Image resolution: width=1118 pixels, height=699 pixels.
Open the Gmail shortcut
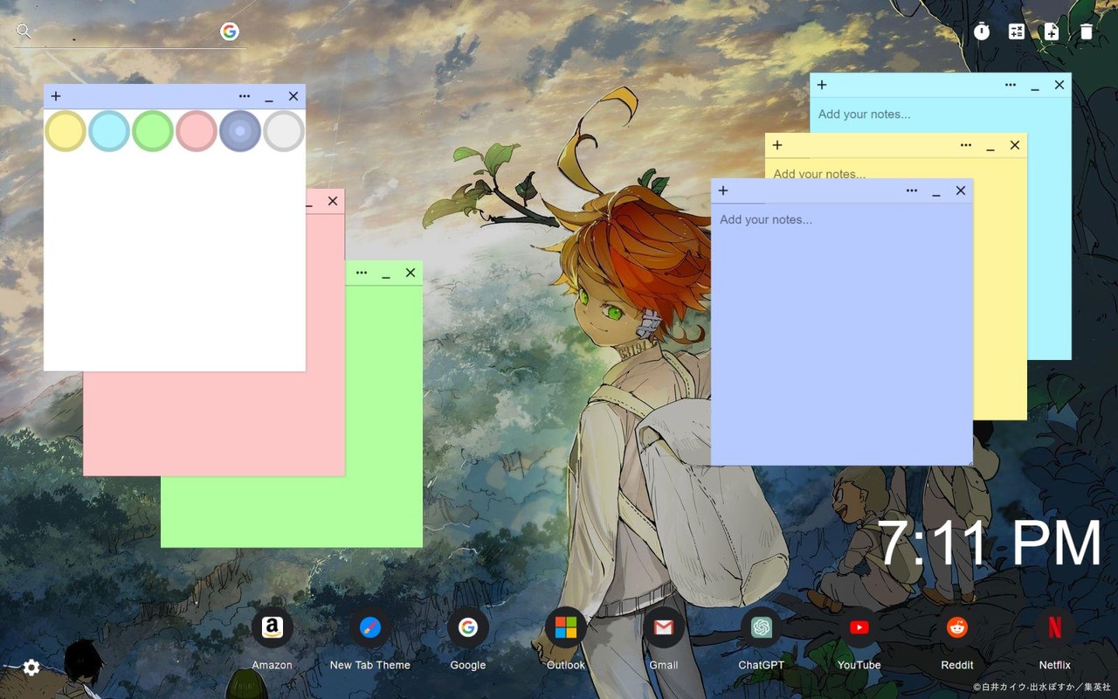click(x=664, y=627)
